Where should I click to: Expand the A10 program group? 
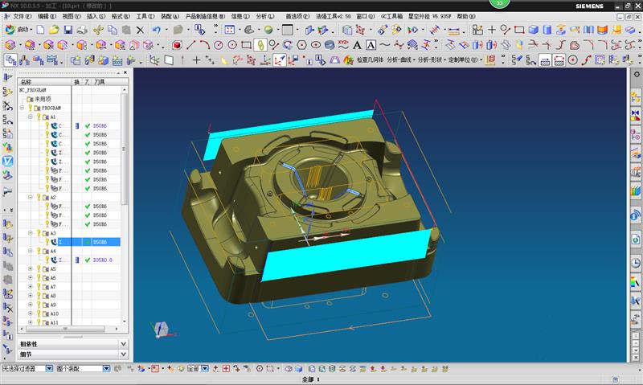click(x=31, y=313)
